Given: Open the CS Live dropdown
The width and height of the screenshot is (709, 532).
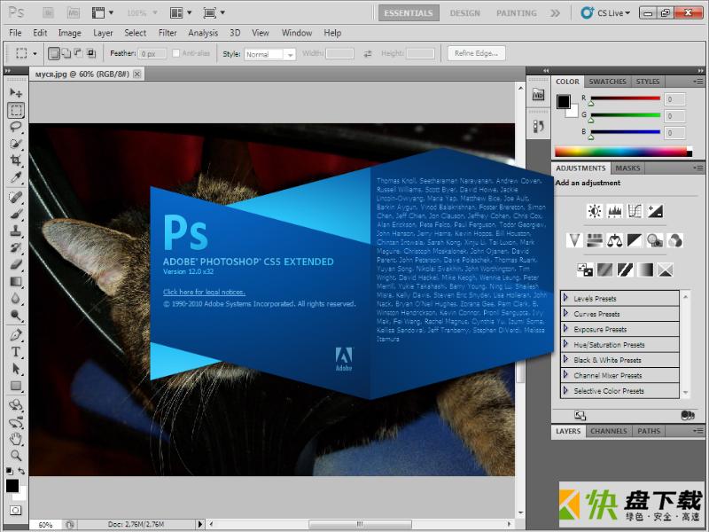Looking at the screenshot, I should pos(605,12).
